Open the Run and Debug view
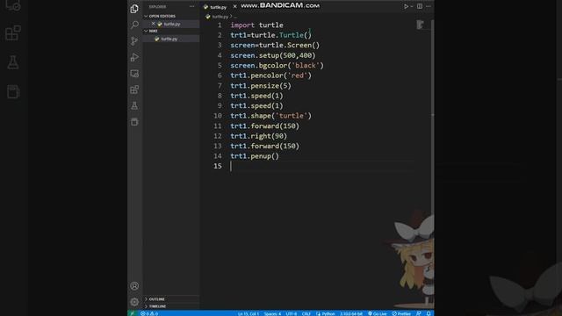 pyautogui.click(x=134, y=57)
